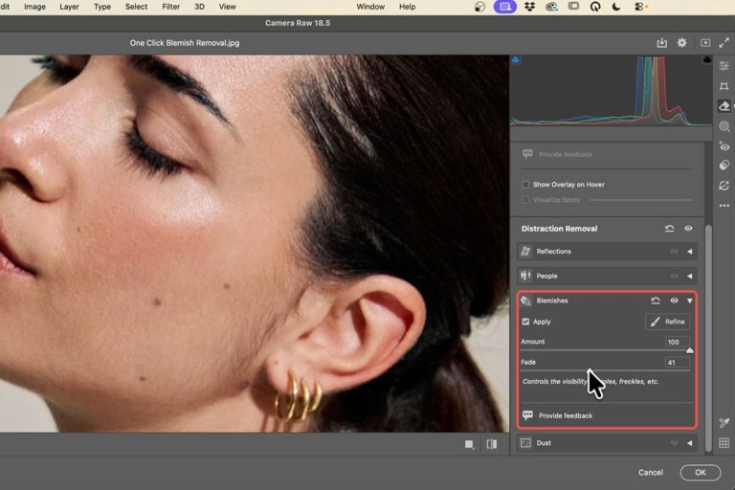This screenshot has width=735, height=490.
Task: Click Cancel to discard changes
Action: tap(651, 472)
